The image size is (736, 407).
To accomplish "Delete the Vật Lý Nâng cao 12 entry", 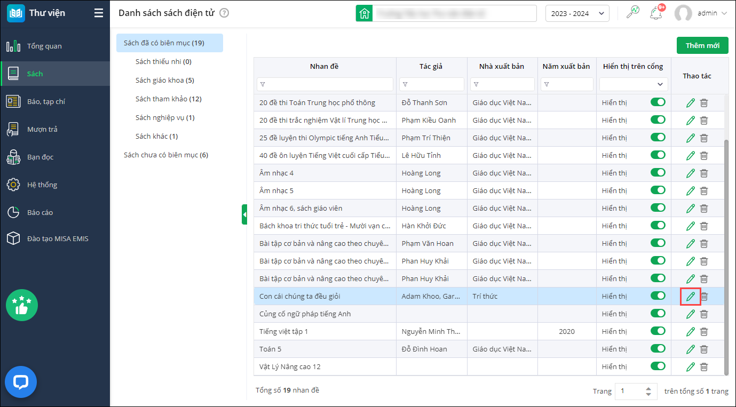I will 704,367.
